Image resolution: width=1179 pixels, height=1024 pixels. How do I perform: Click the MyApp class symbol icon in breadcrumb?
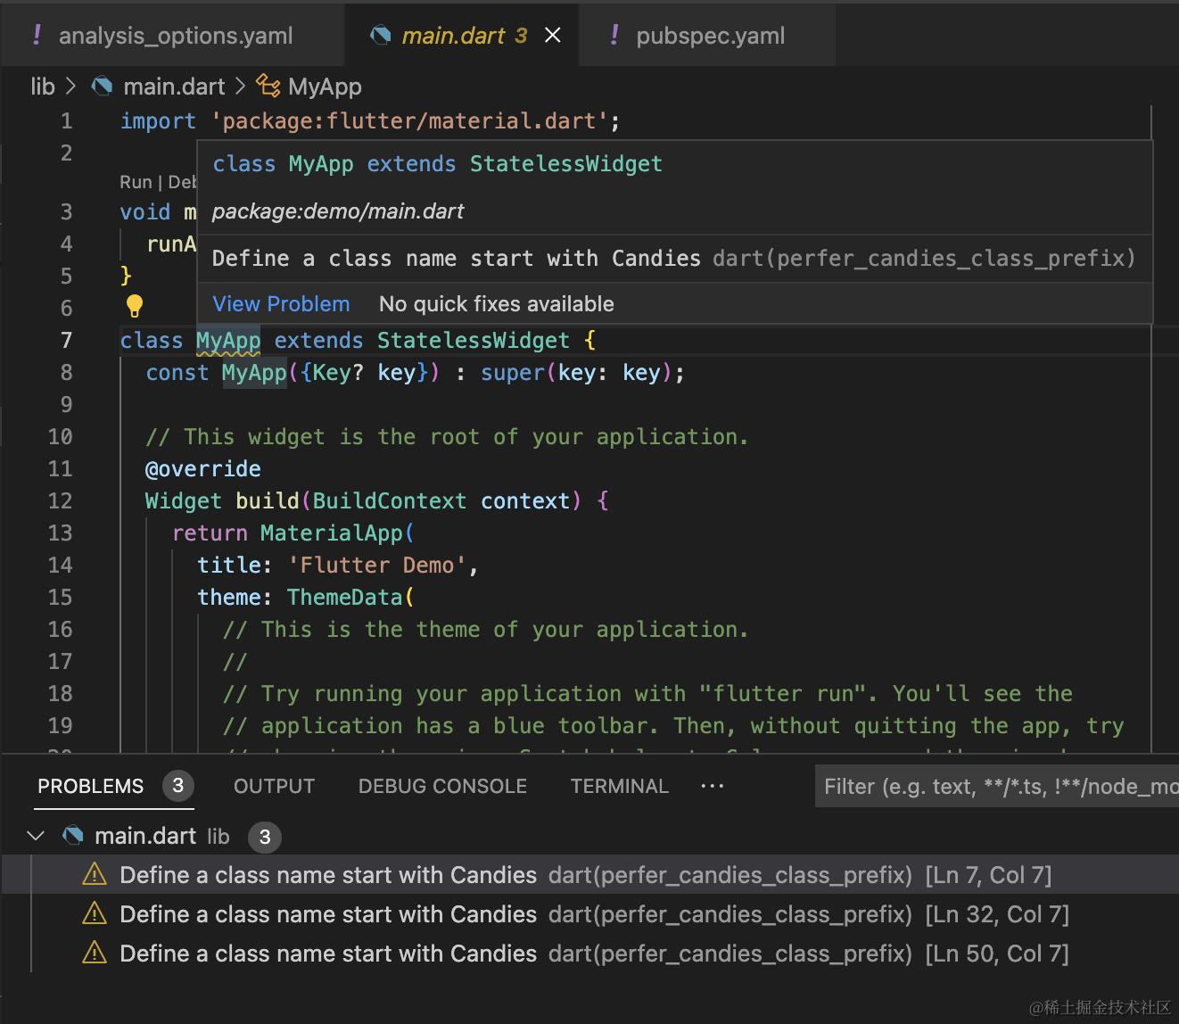268,86
